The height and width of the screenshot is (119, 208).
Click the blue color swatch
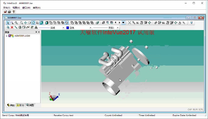pyautogui.click(x=68, y=28)
